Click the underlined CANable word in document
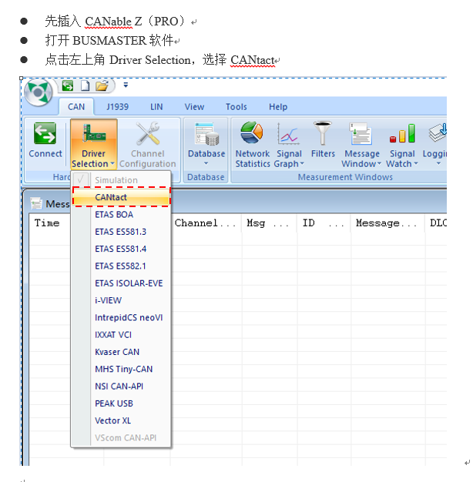The image size is (473, 482). (x=109, y=22)
